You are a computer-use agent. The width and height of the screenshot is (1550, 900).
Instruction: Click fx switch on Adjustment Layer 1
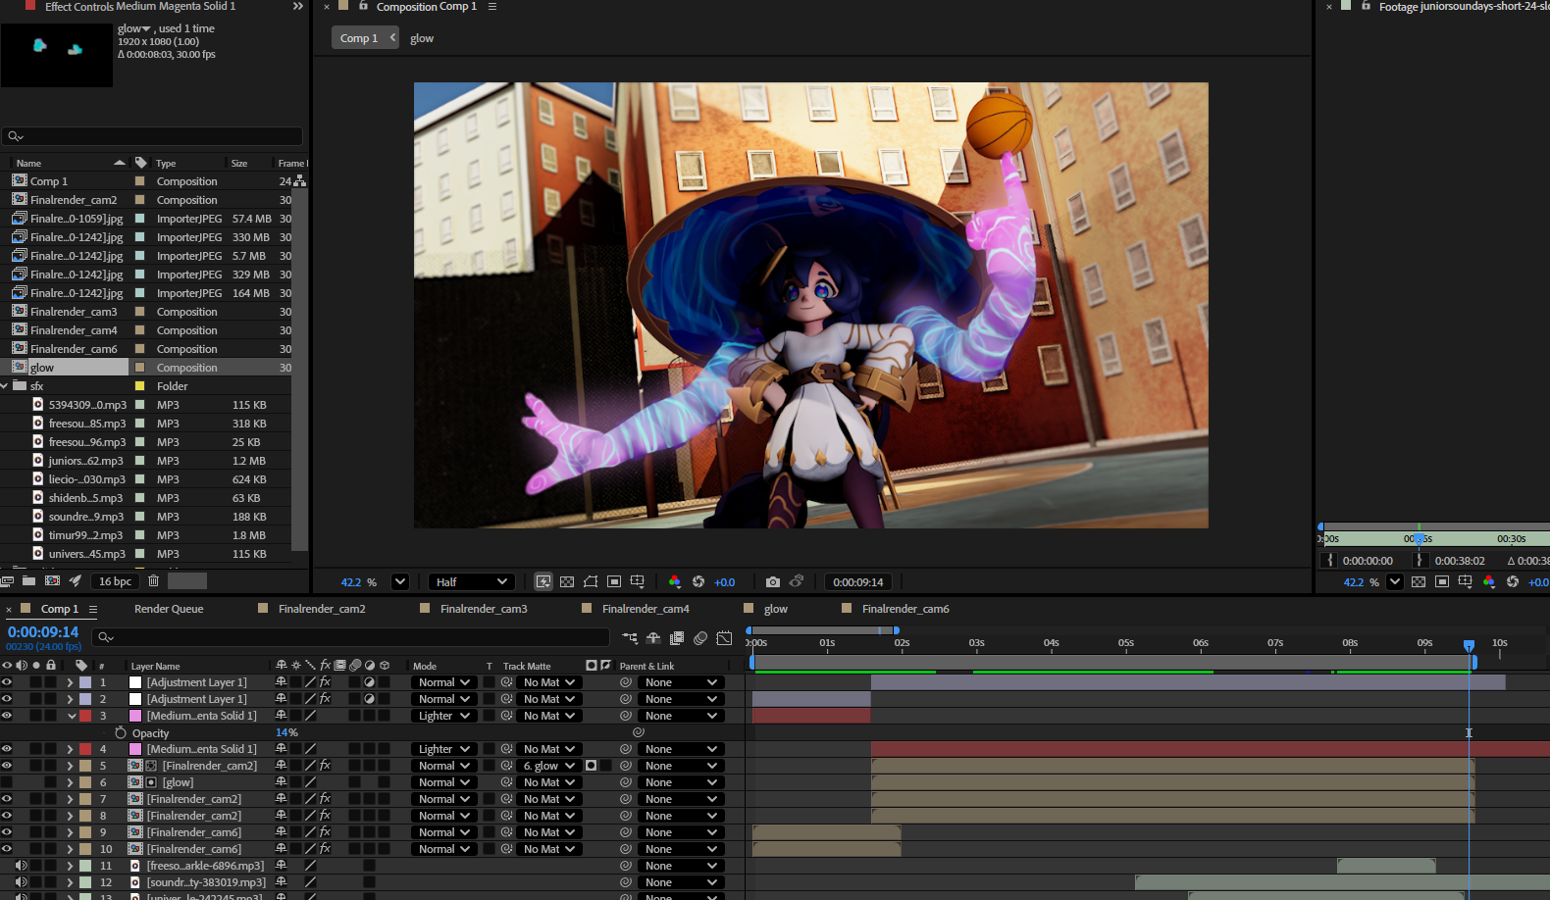[x=326, y=682]
